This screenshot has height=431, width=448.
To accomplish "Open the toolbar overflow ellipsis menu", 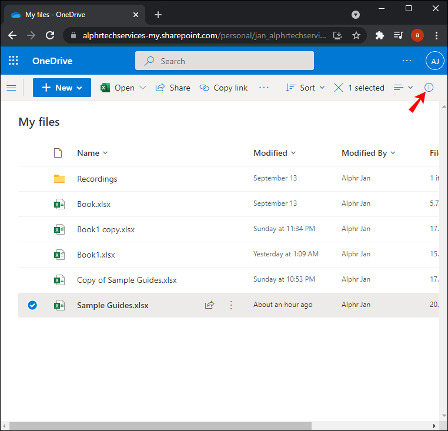I will (264, 88).
